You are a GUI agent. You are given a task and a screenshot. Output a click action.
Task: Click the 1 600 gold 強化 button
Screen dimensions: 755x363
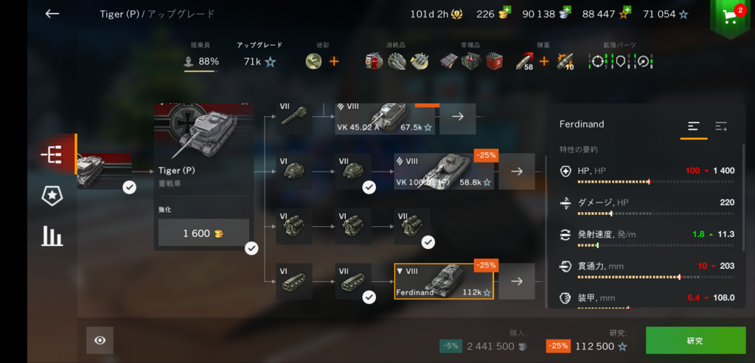pos(203,233)
